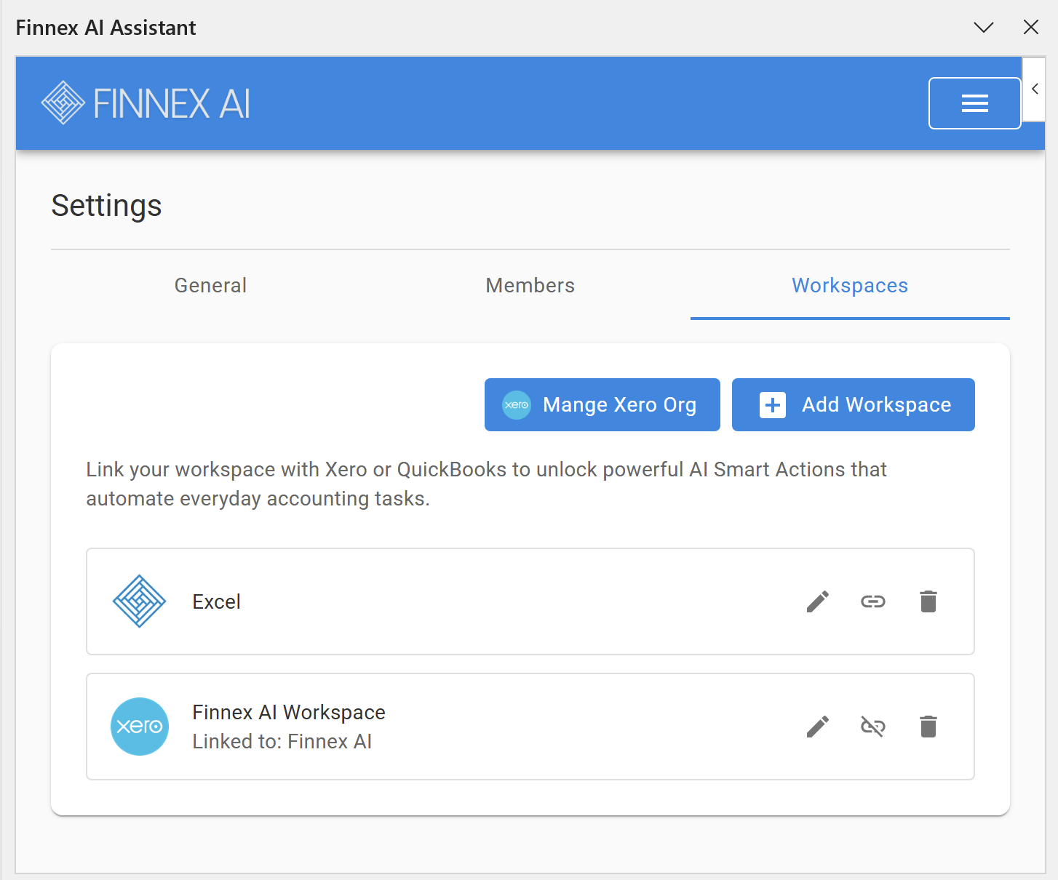Screen dimensions: 1058x880
Task: Delete the Finnex AI Workspace
Action: (928, 727)
